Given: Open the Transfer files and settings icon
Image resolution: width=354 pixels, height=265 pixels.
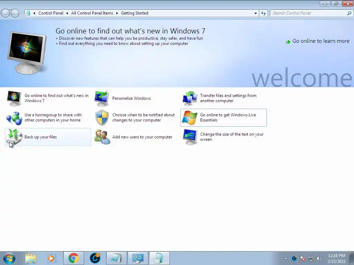Looking at the screenshot, I should tap(190, 98).
